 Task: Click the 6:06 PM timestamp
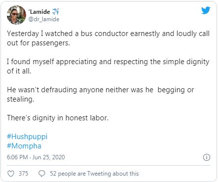point(17,157)
